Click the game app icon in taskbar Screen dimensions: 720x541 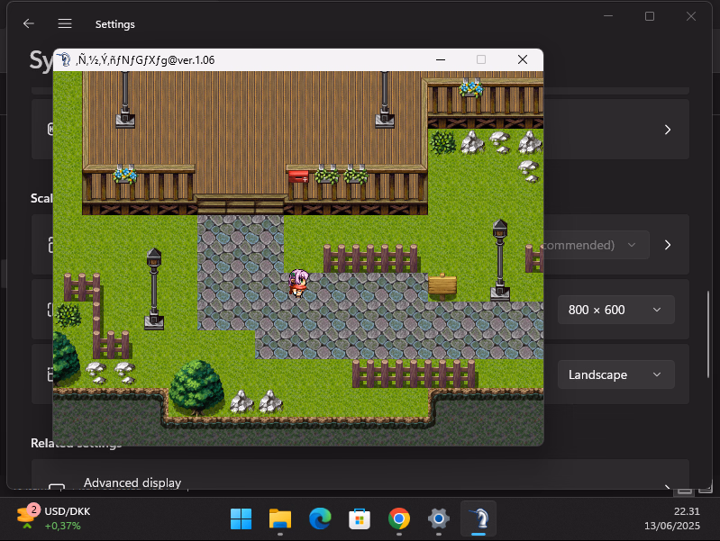(478, 518)
